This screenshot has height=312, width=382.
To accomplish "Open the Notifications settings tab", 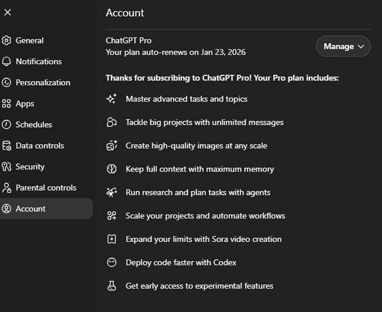I will tap(39, 61).
